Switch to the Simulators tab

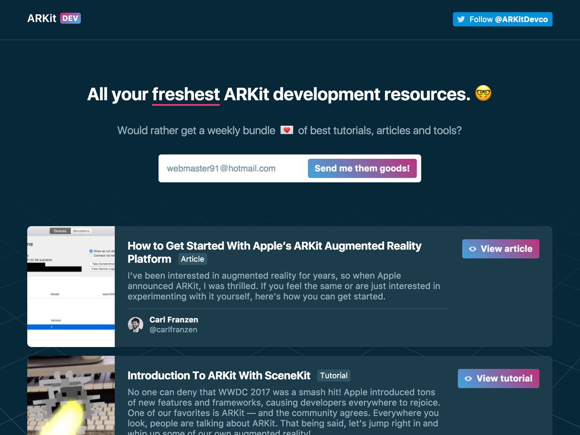[x=81, y=231]
